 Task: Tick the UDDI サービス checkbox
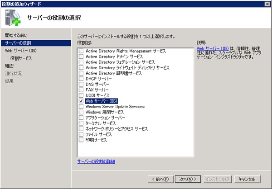coord(81,95)
